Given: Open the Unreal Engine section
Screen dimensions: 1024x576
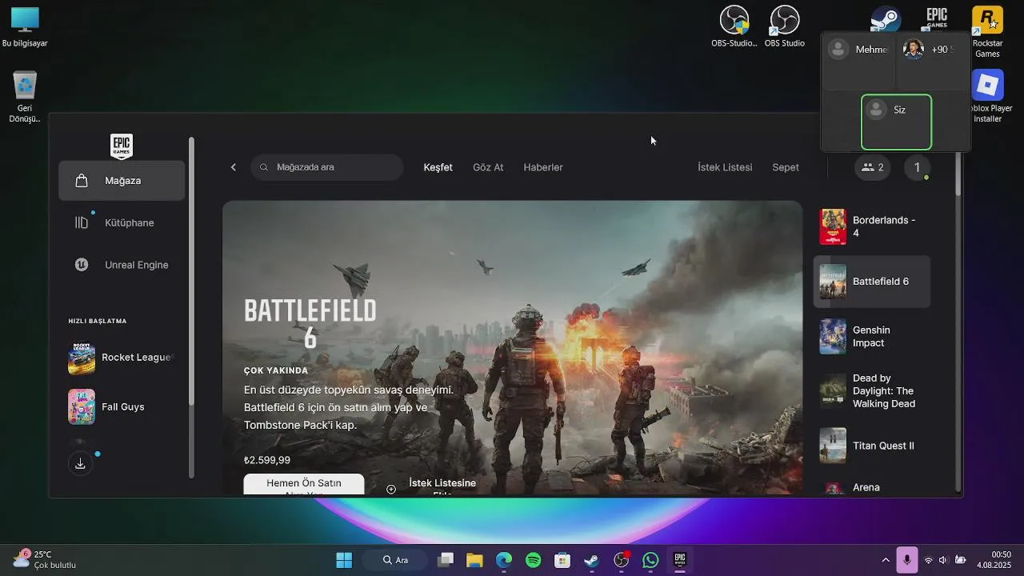Looking at the screenshot, I should [x=122, y=265].
